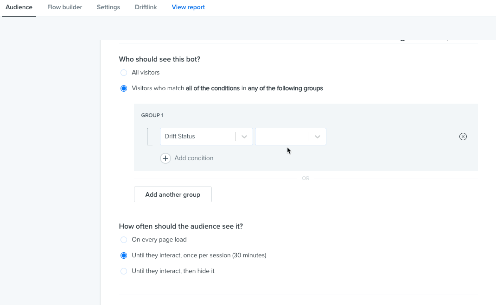Open the Driftlink tab

(146, 7)
